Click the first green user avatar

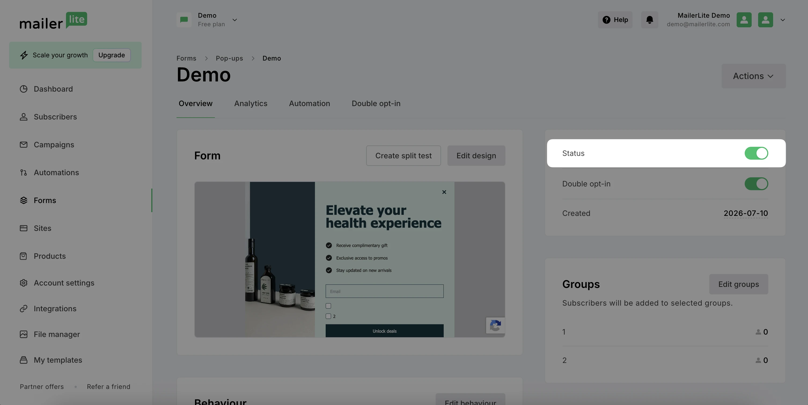[x=744, y=20]
